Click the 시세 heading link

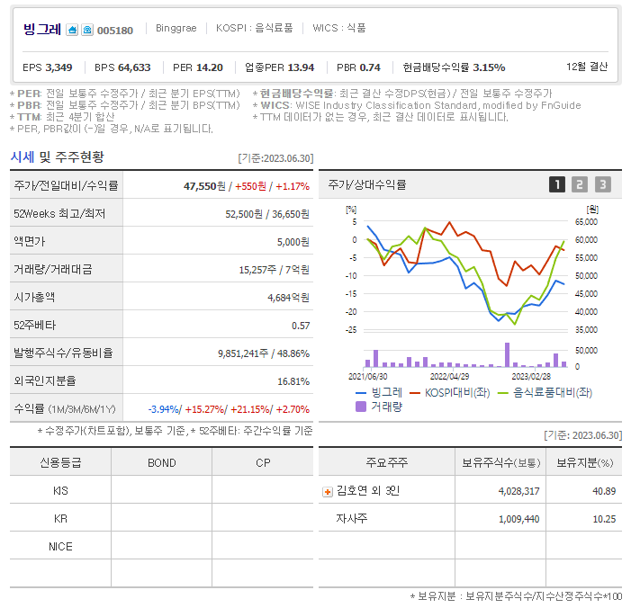pyautogui.click(x=23, y=156)
